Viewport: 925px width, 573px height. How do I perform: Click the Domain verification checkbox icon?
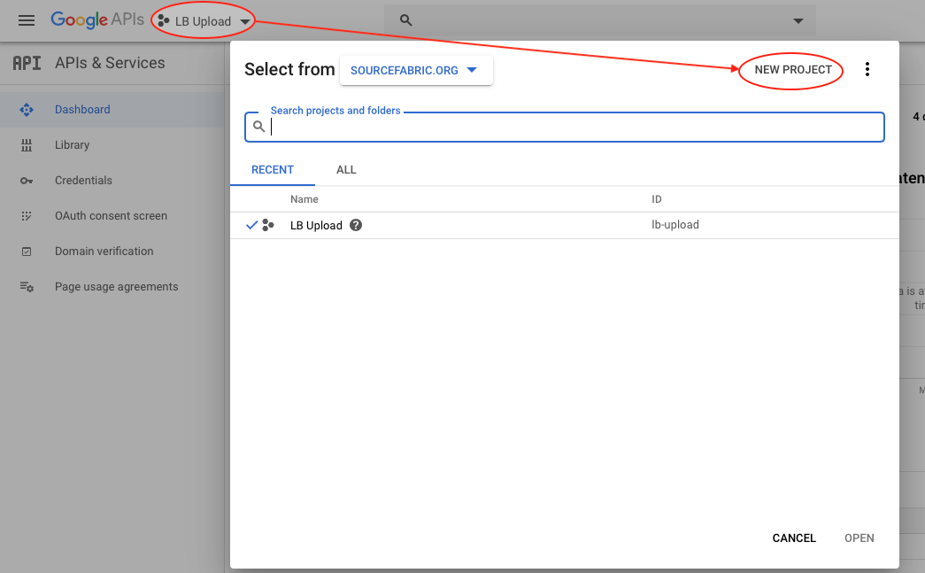coord(27,252)
